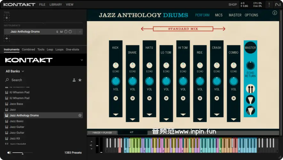Open the VIEW menu
The width and height of the screenshot is (283, 160).
(x=69, y=4)
